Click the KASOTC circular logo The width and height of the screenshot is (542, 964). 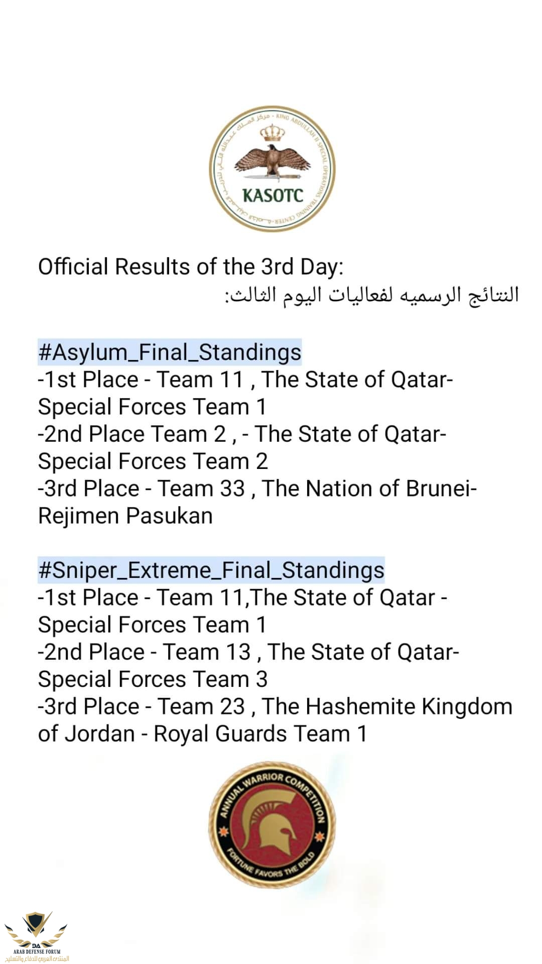pyautogui.click(x=272, y=169)
